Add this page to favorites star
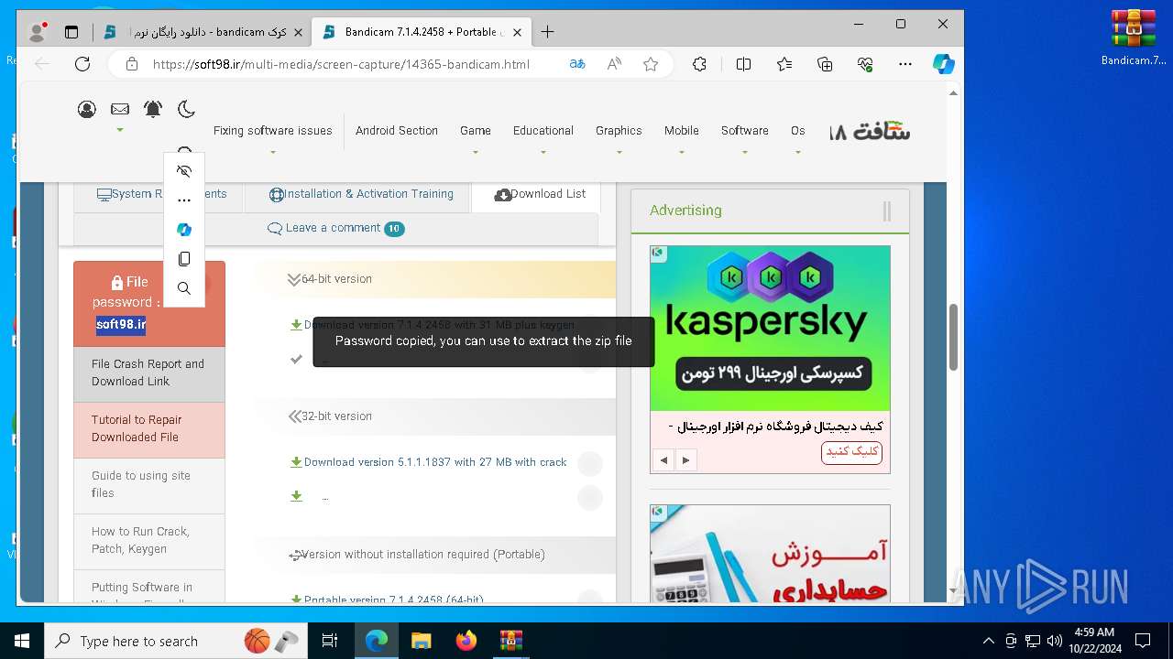Image resolution: width=1173 pixels, height=659 pixels. [x=651, y=64]
